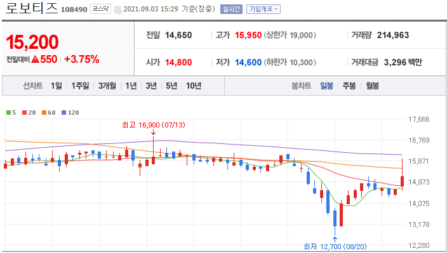Click the 하한가 10,300 text

tap(290, 62)
